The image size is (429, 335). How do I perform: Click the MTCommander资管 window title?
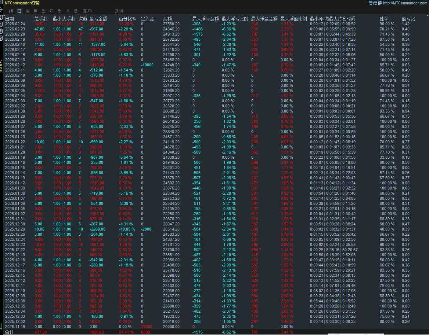pos(22,3)
